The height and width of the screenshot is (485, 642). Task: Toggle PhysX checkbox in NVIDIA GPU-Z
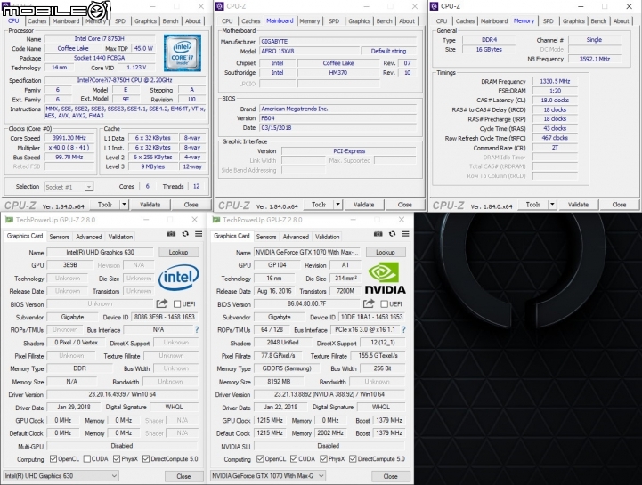tap(323, 459)
